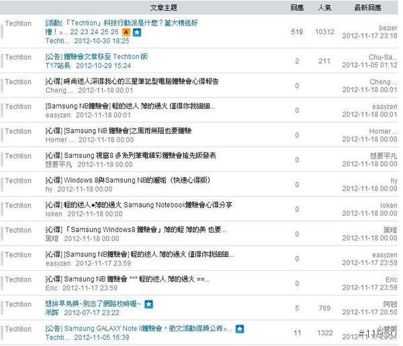Open the 時尚迷人深得我心的三星筆記型電腦 thread
This screenshot has width=403, height=346.
click(132, 81)
